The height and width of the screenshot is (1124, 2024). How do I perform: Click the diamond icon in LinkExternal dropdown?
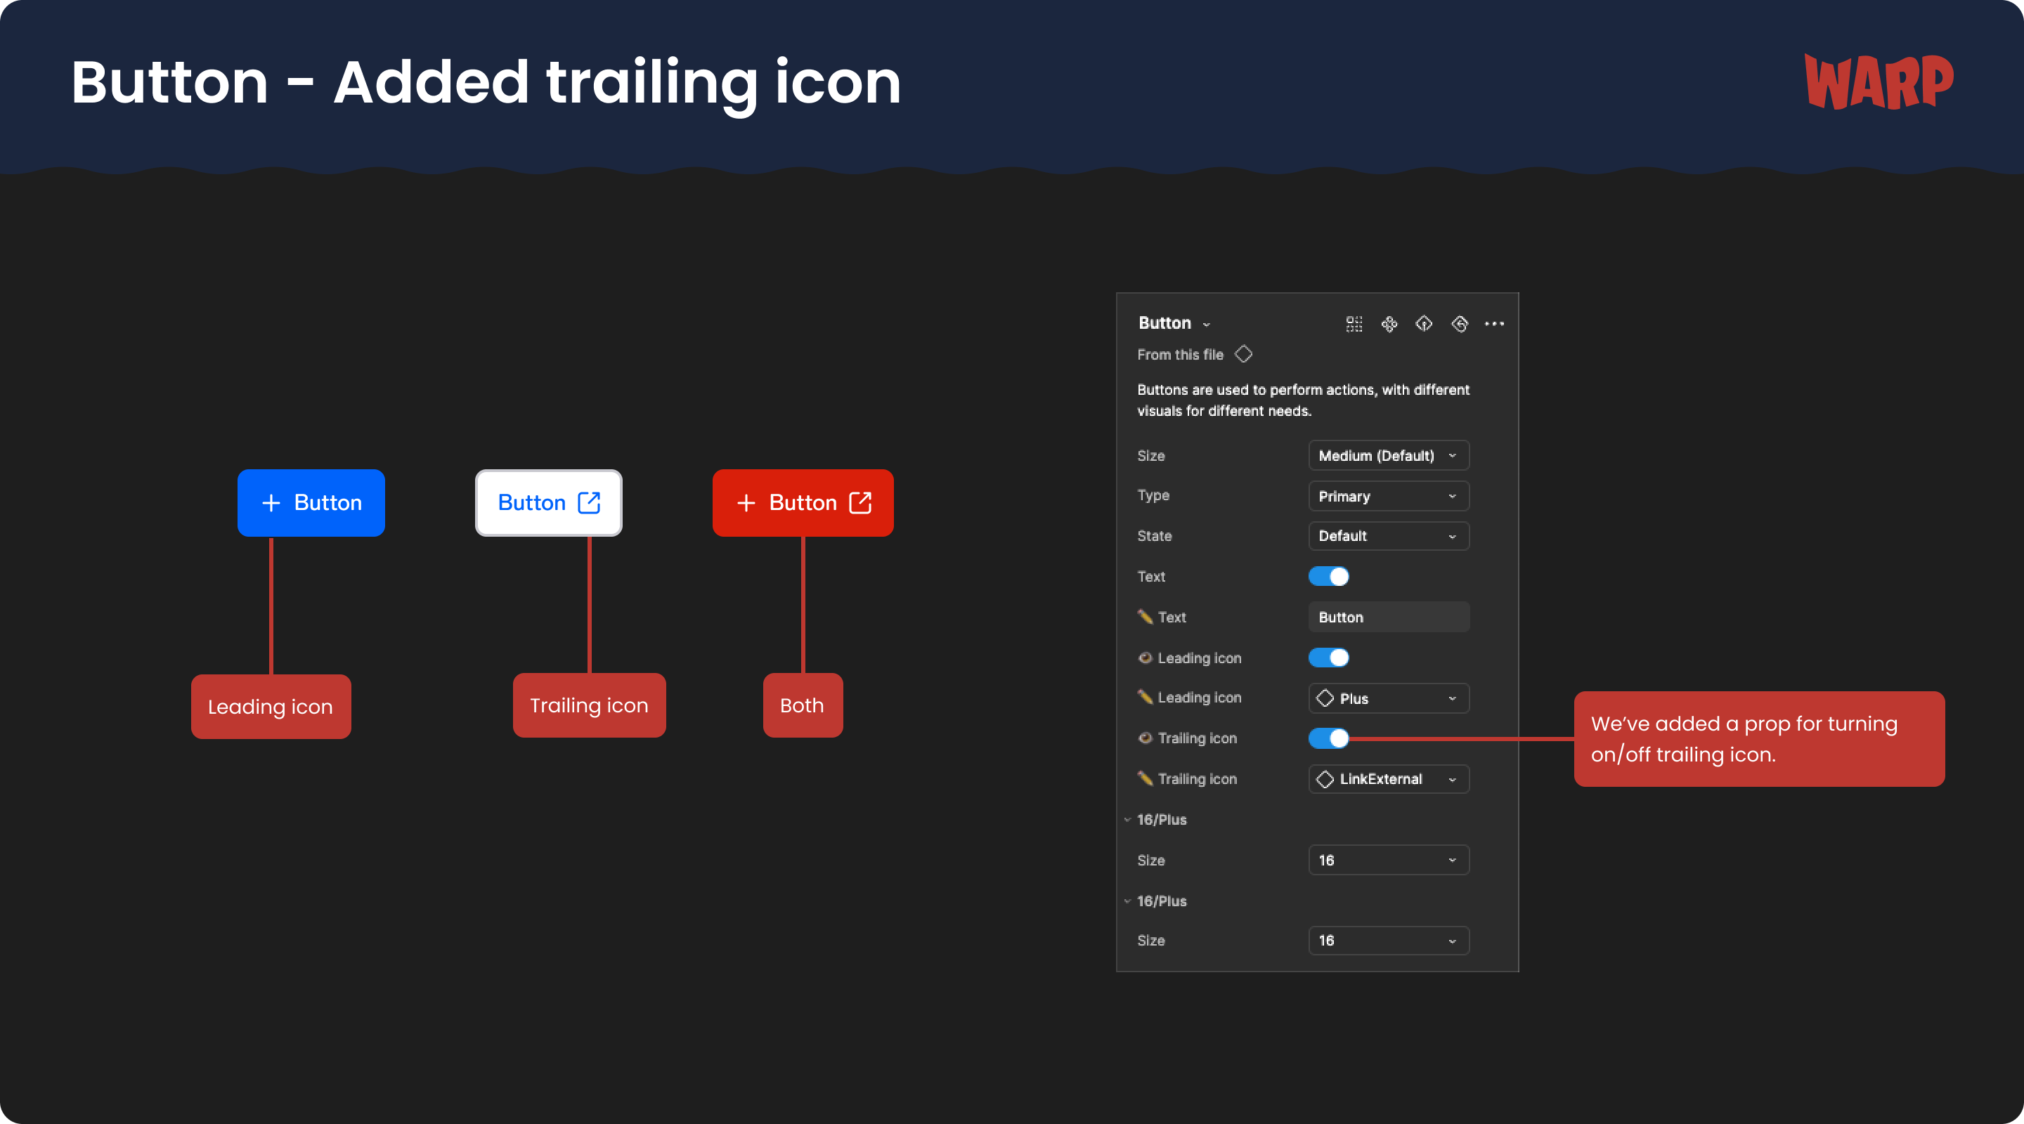tap(1325, 779)
